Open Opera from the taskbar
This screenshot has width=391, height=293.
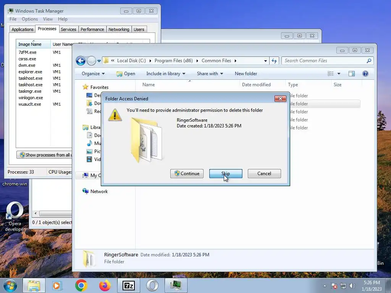point(152,285)
